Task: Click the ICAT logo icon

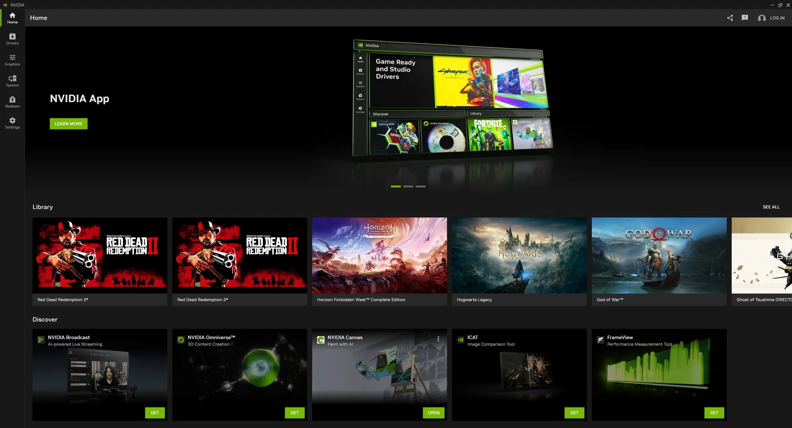Action: click(460, 340)
